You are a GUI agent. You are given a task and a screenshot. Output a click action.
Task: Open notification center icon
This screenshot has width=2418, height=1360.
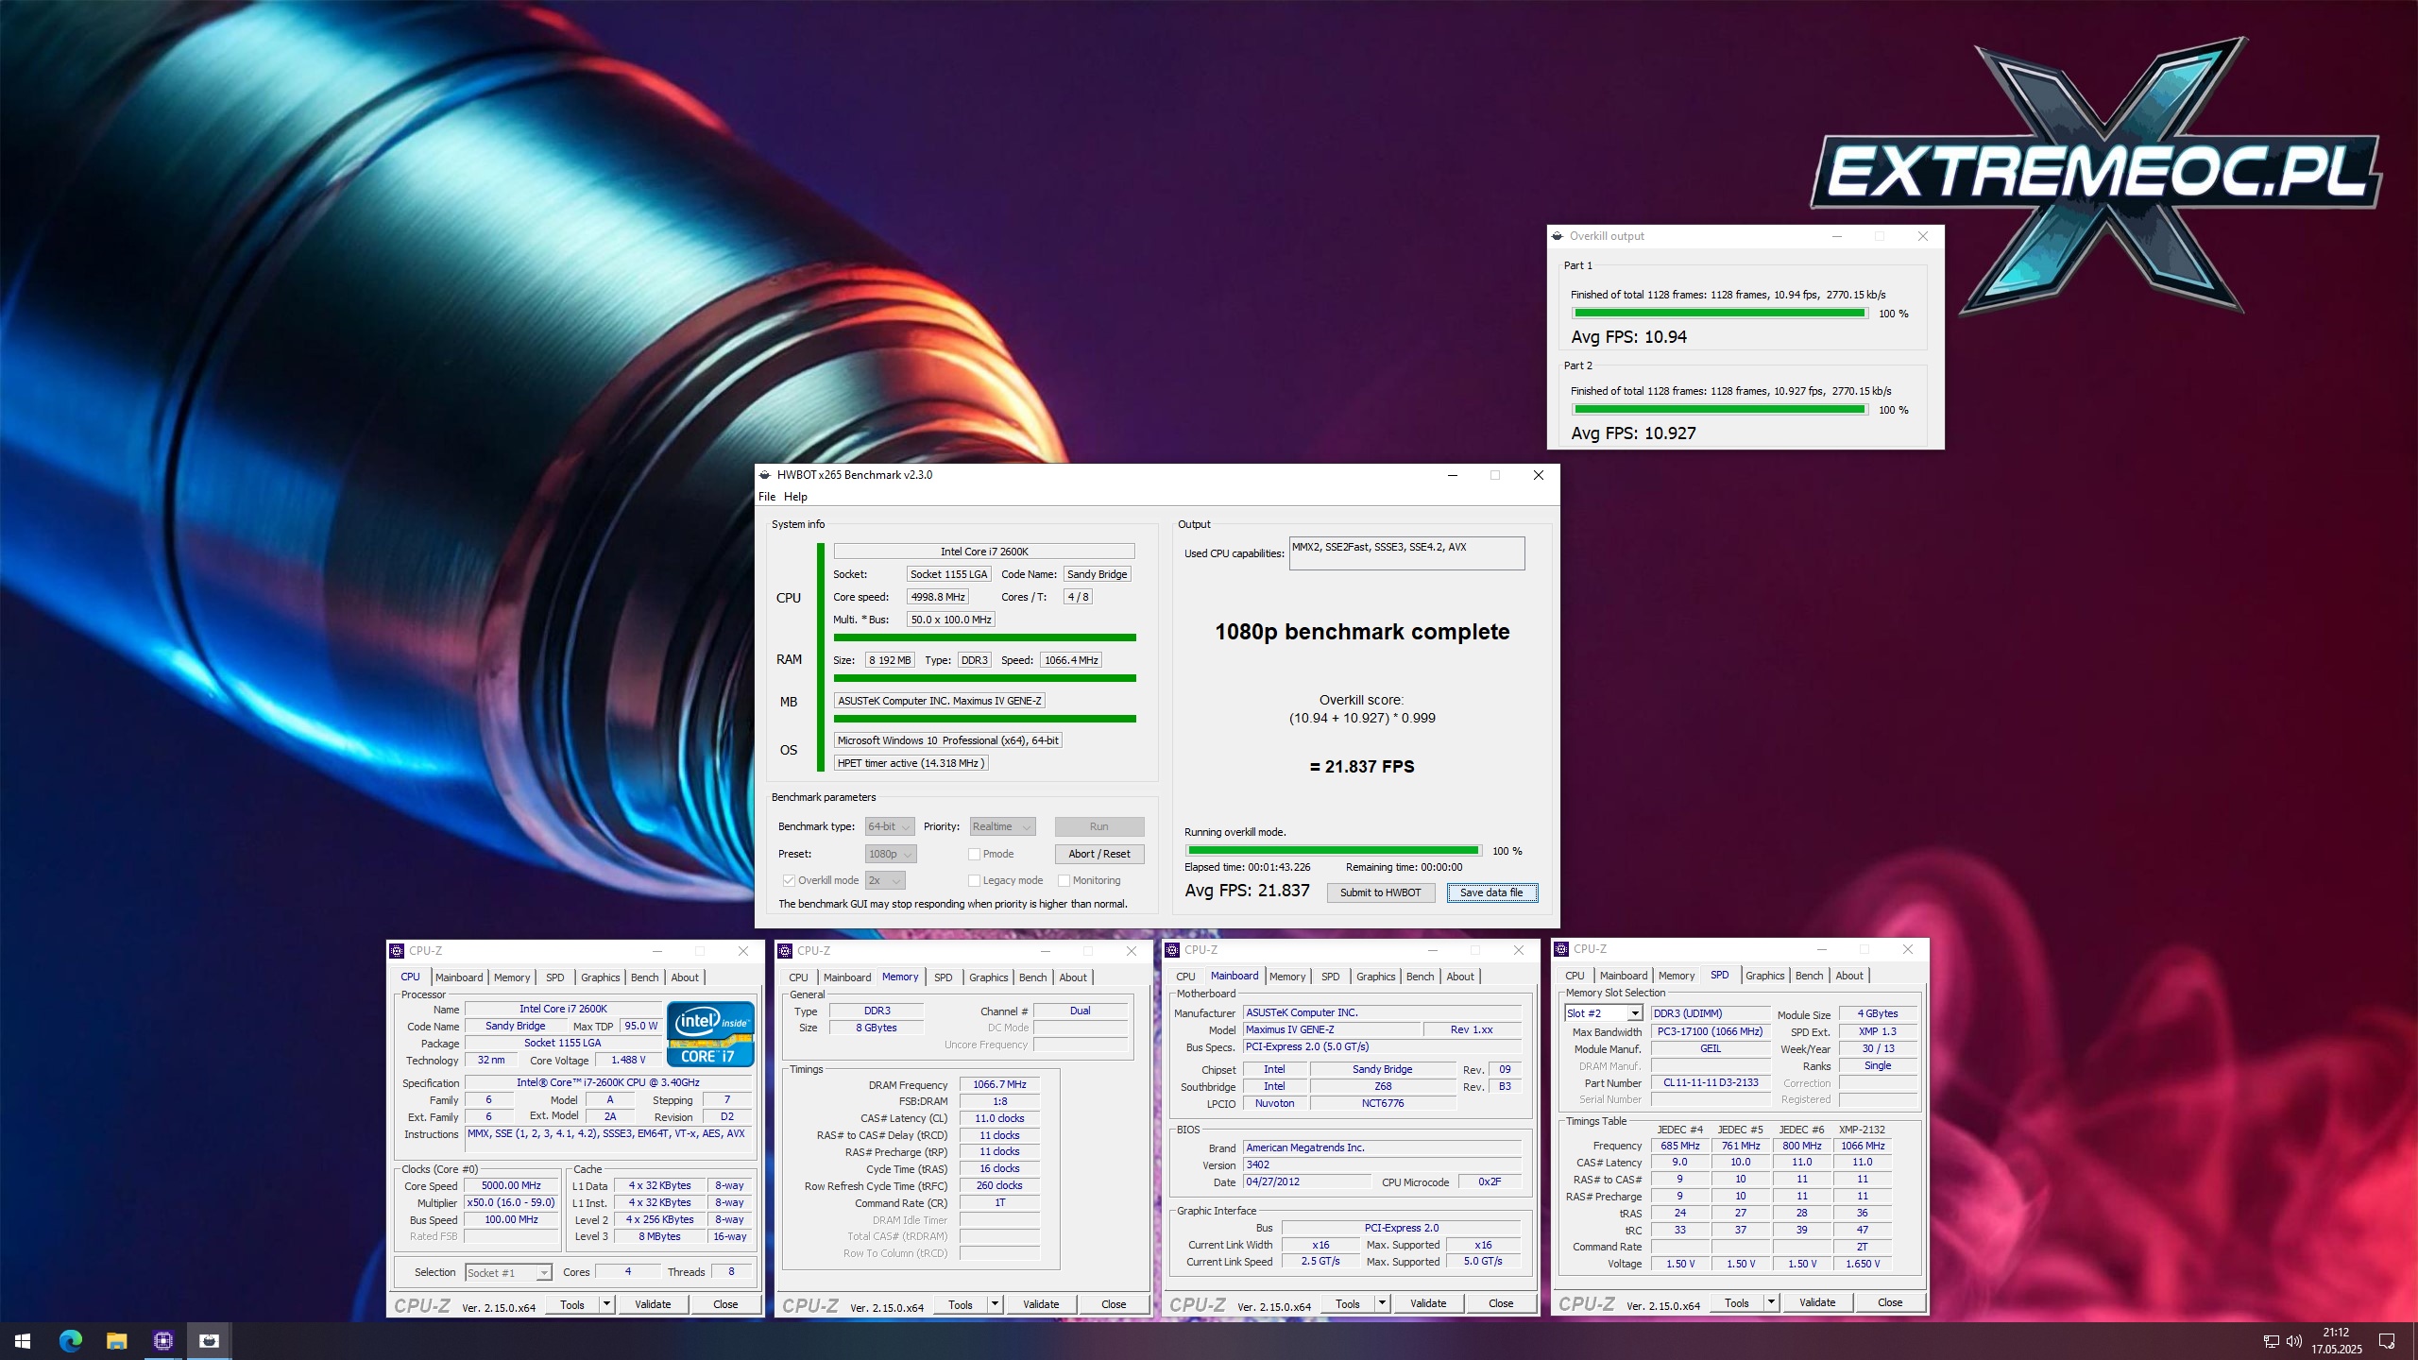point(2387,1341)
